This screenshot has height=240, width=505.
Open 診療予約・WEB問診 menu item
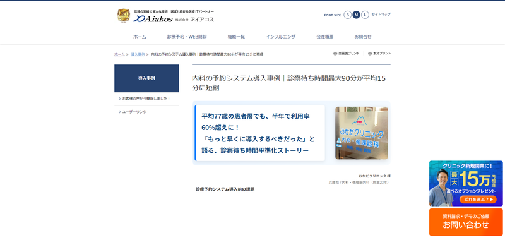(187, 37)
